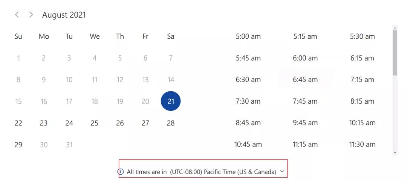Select the 6:45 am time slot
Image resolution: width=407 pixels, height=181 pixels.
point(305,80)
